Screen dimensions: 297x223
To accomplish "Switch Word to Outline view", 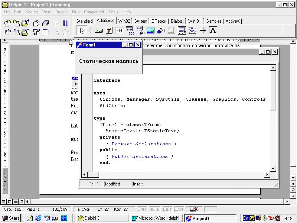I will 22,201.
